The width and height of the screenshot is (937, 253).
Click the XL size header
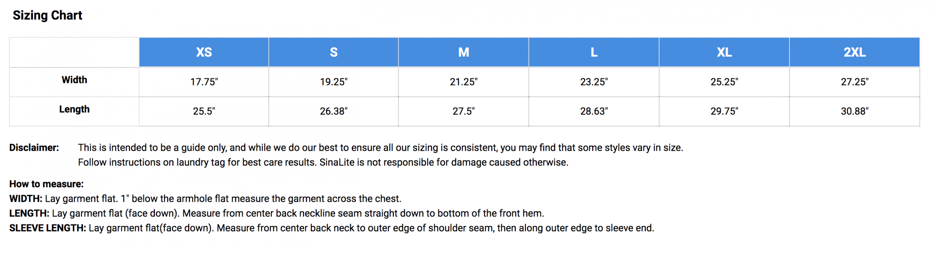[x=724, y=52]
